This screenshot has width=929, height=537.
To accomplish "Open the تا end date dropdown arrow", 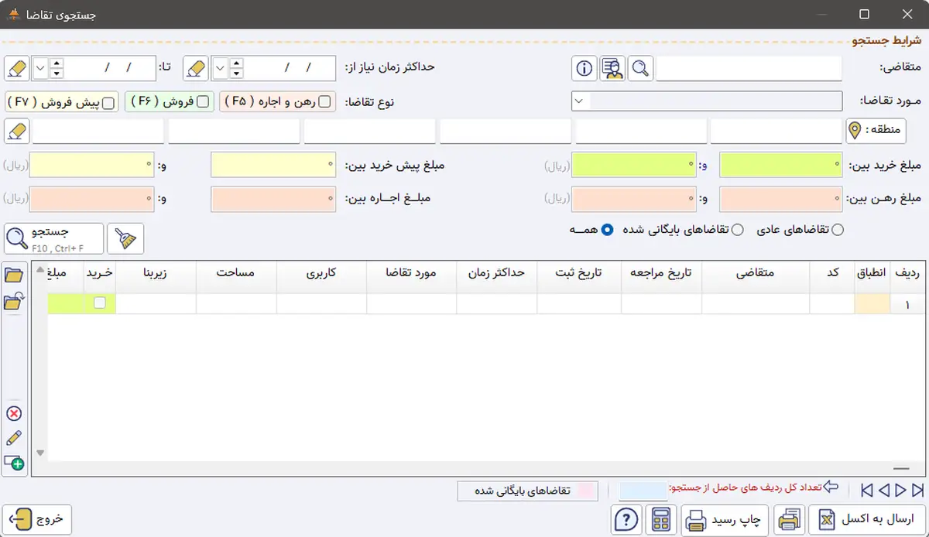I will 41,69.
